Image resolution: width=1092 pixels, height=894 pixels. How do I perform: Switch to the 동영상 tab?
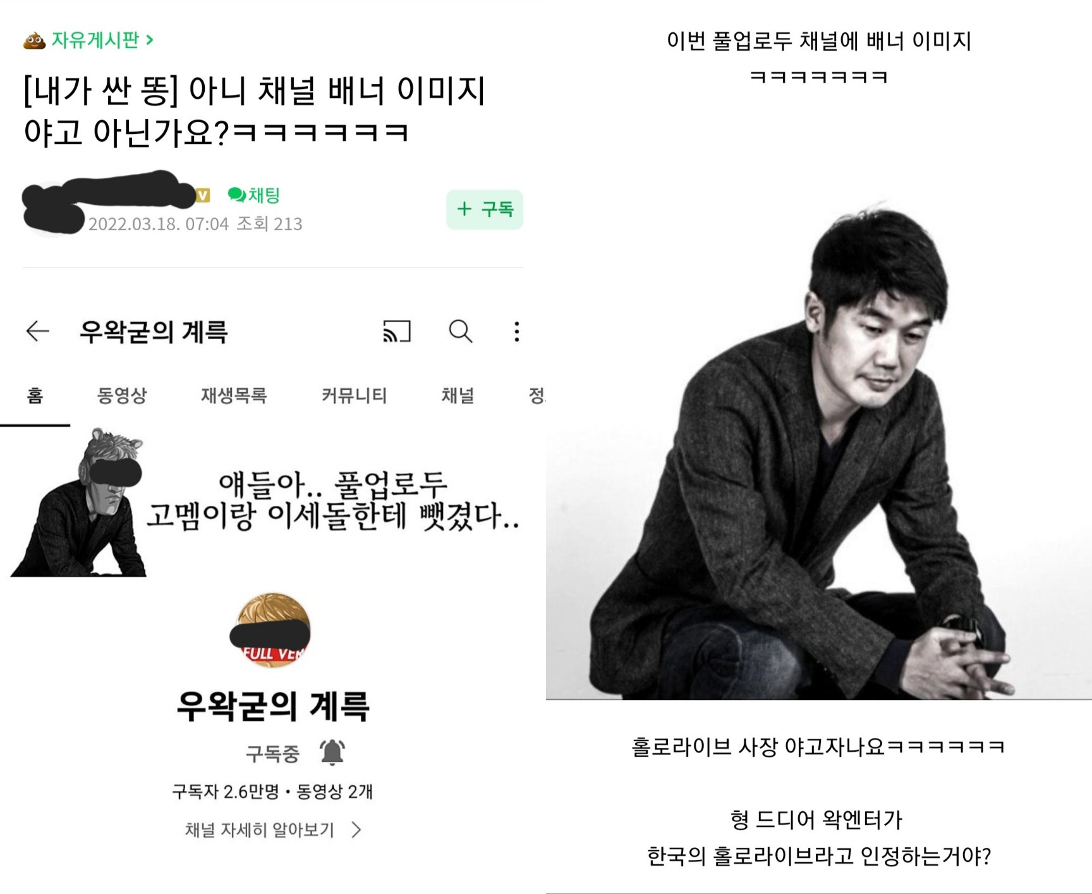click(122, 396)
